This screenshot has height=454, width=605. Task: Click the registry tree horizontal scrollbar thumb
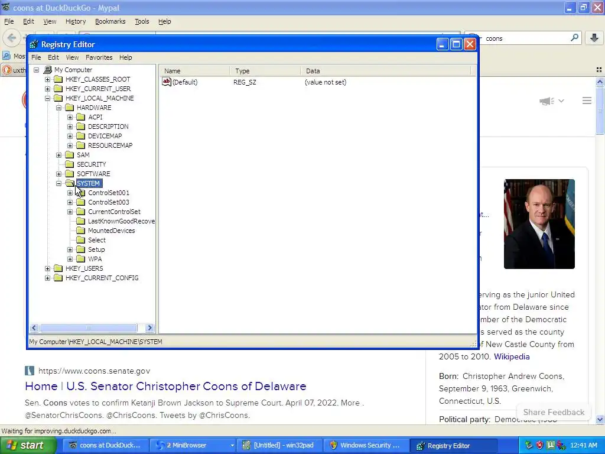pos(89,327)
